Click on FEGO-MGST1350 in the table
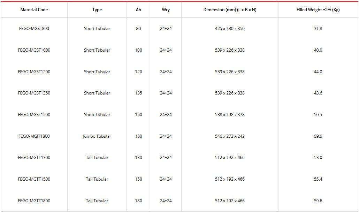The height and width of the screenshot is (212, 359). tap(34, 93)
